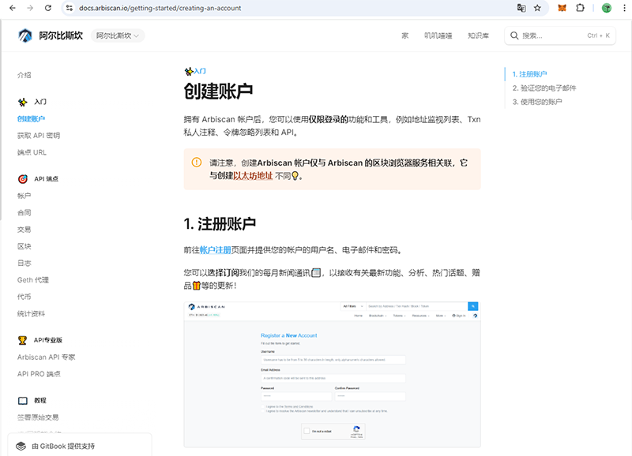
Task: Click the Chrome profile avatar
Action: coord(607,8)
